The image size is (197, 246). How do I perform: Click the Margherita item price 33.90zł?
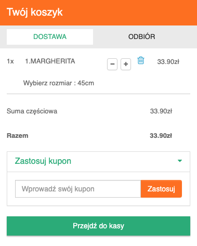pos(168,62)
